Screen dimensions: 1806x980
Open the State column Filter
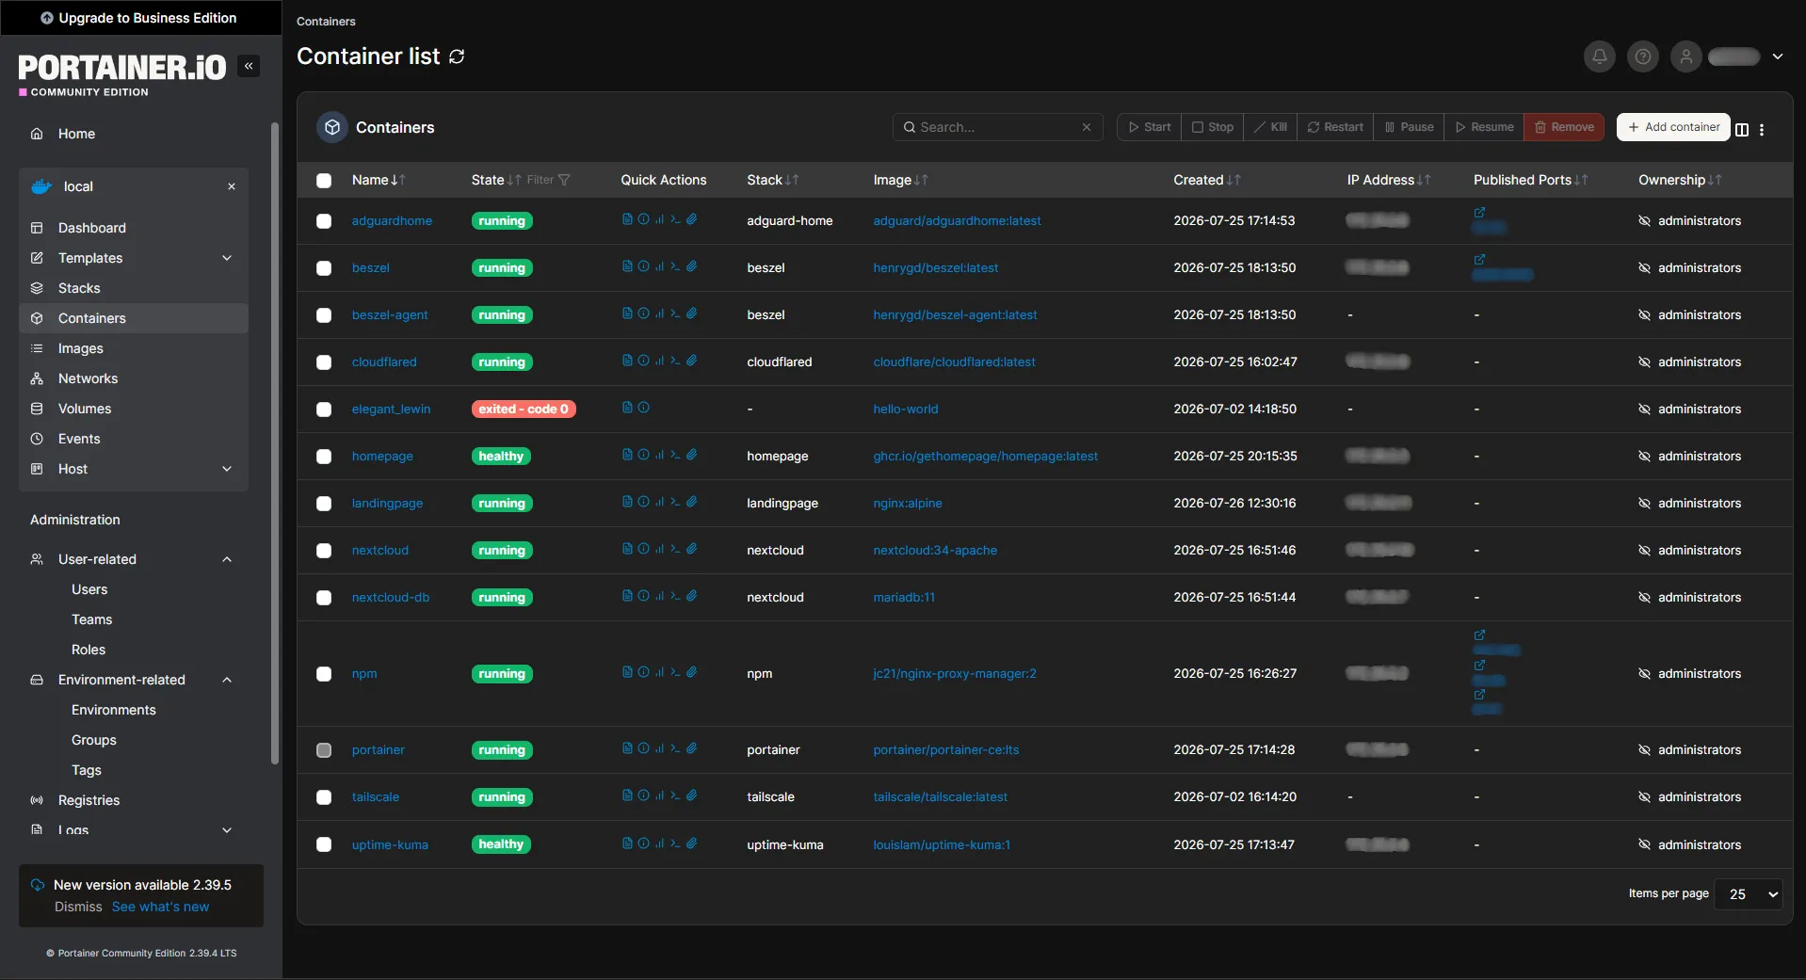(548, 180)
